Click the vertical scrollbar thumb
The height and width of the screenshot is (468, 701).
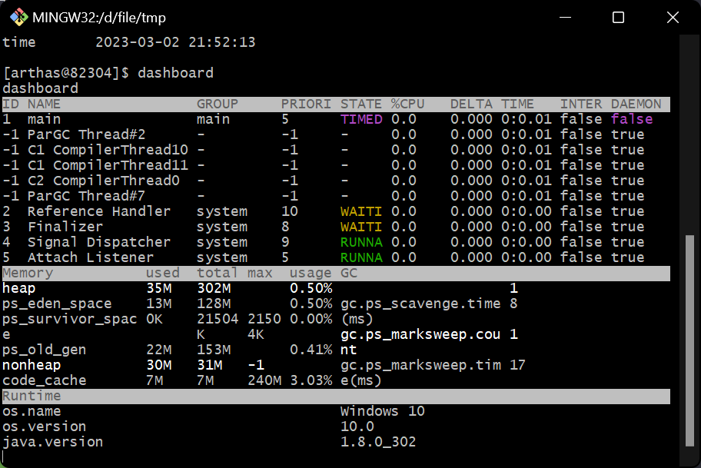pos(689,338)
